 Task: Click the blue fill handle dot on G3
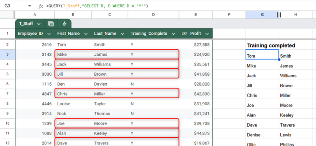pyautogui.click(x=279, y=59)
